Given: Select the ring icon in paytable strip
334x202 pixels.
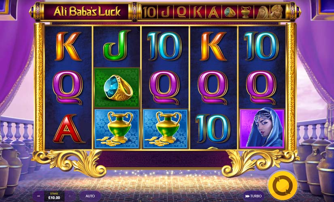Looking at the screenshot, I should [230, 12].
